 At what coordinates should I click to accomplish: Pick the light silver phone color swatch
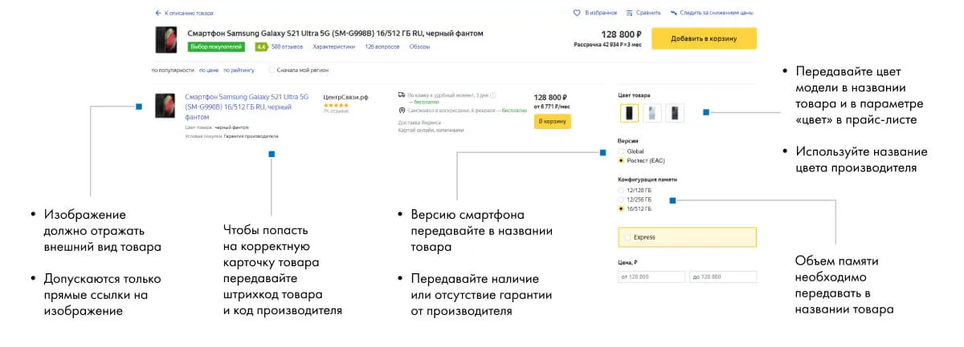[652, 113]
